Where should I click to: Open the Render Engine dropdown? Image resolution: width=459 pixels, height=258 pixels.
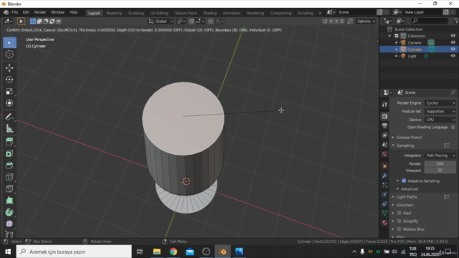[x=440, y=103]
